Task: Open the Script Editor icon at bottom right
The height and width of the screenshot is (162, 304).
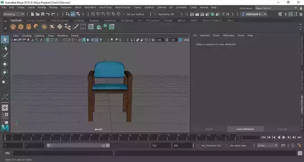Action: coord(300,153)
